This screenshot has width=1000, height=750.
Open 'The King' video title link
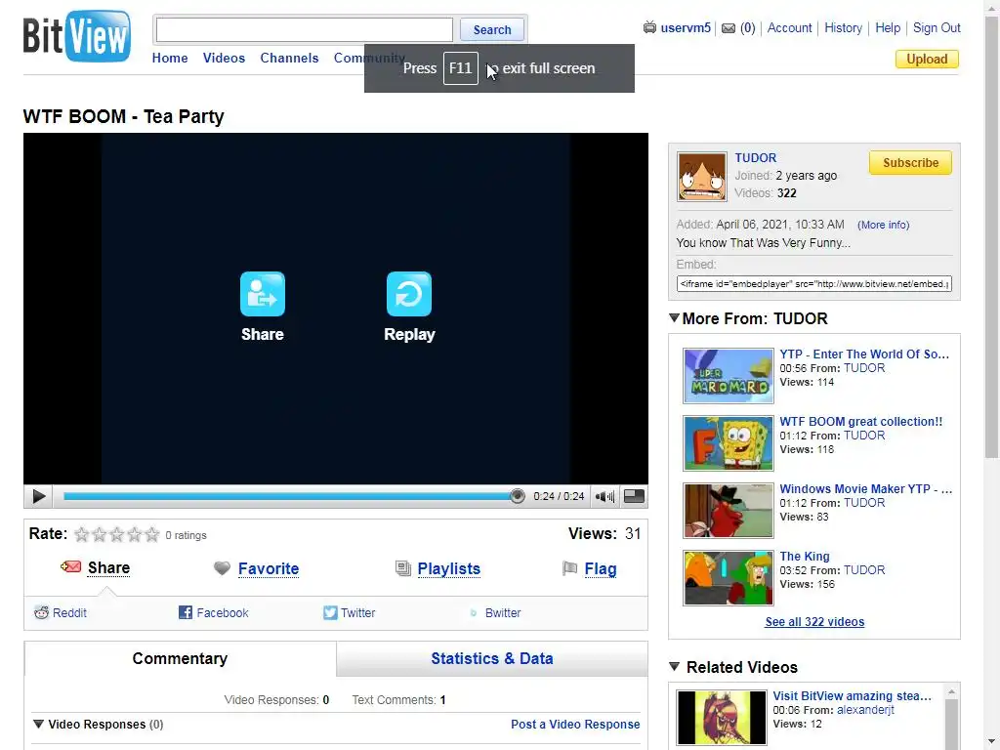(x=805, y=556)
